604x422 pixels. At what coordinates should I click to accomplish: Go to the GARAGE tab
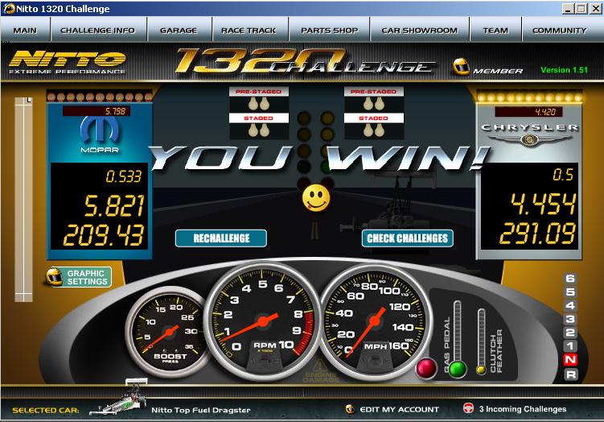click(179, 30)
